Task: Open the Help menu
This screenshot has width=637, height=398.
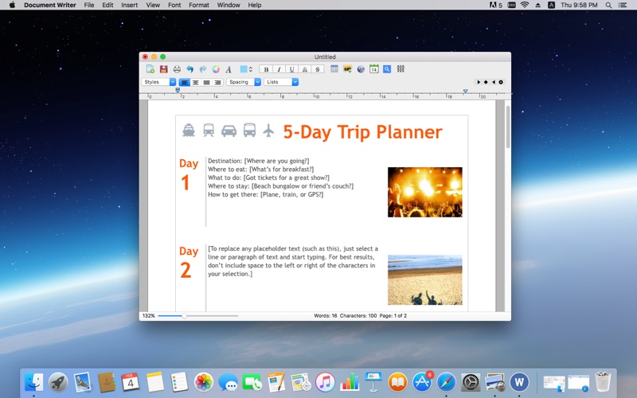Action: pyautogui.click(x=255, y=5)
